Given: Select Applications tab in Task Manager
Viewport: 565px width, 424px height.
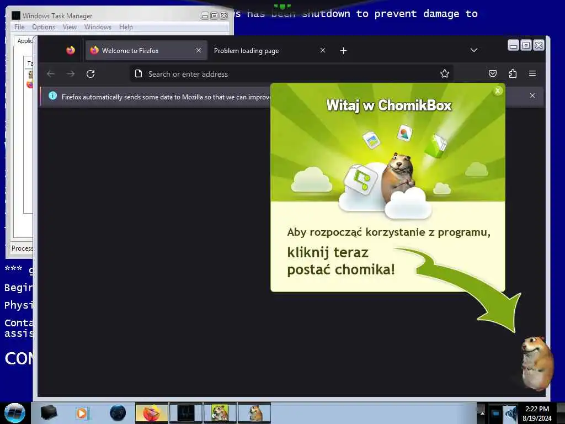Looking at the screenshot, I should point(24,41).
